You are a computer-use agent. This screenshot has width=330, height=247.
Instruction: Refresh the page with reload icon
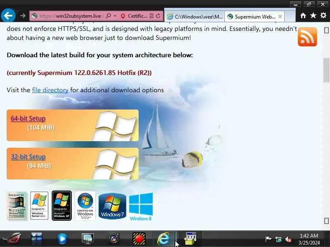[158, 16]
